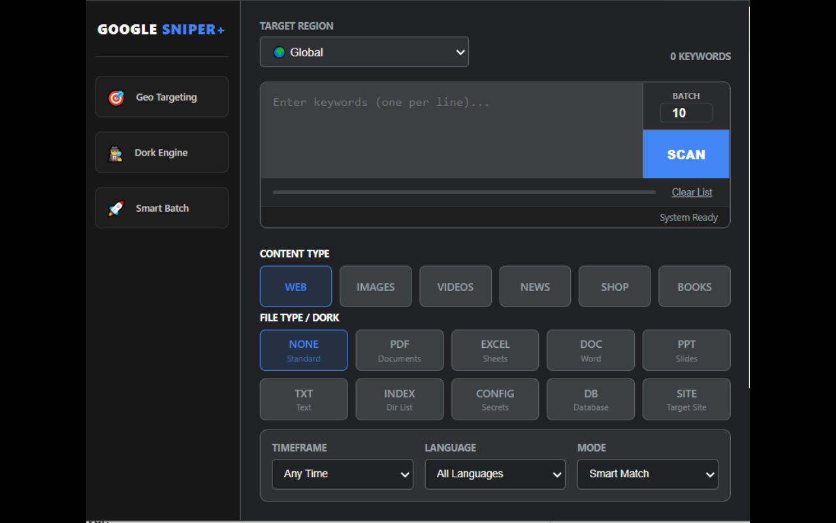This screenshot has width=836, height=523.
Task: Choose INDEX Dir List dork
Action: (400, 399)
